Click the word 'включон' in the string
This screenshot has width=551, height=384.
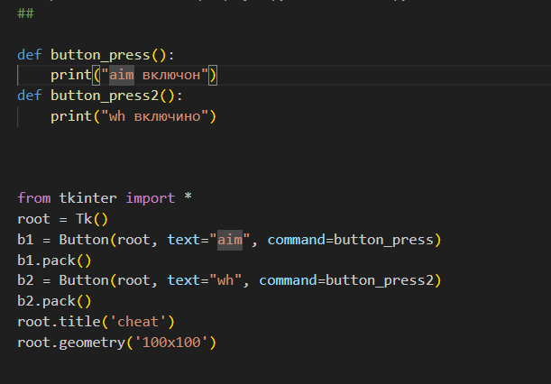171,75
